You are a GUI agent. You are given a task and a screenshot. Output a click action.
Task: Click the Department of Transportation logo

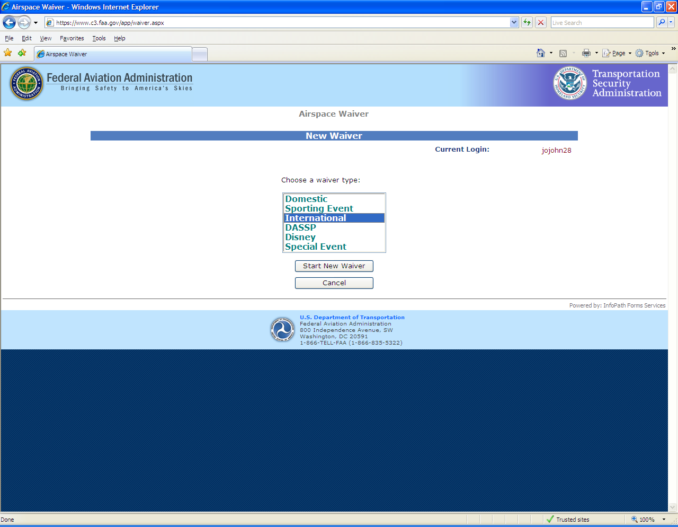point(282,330)
